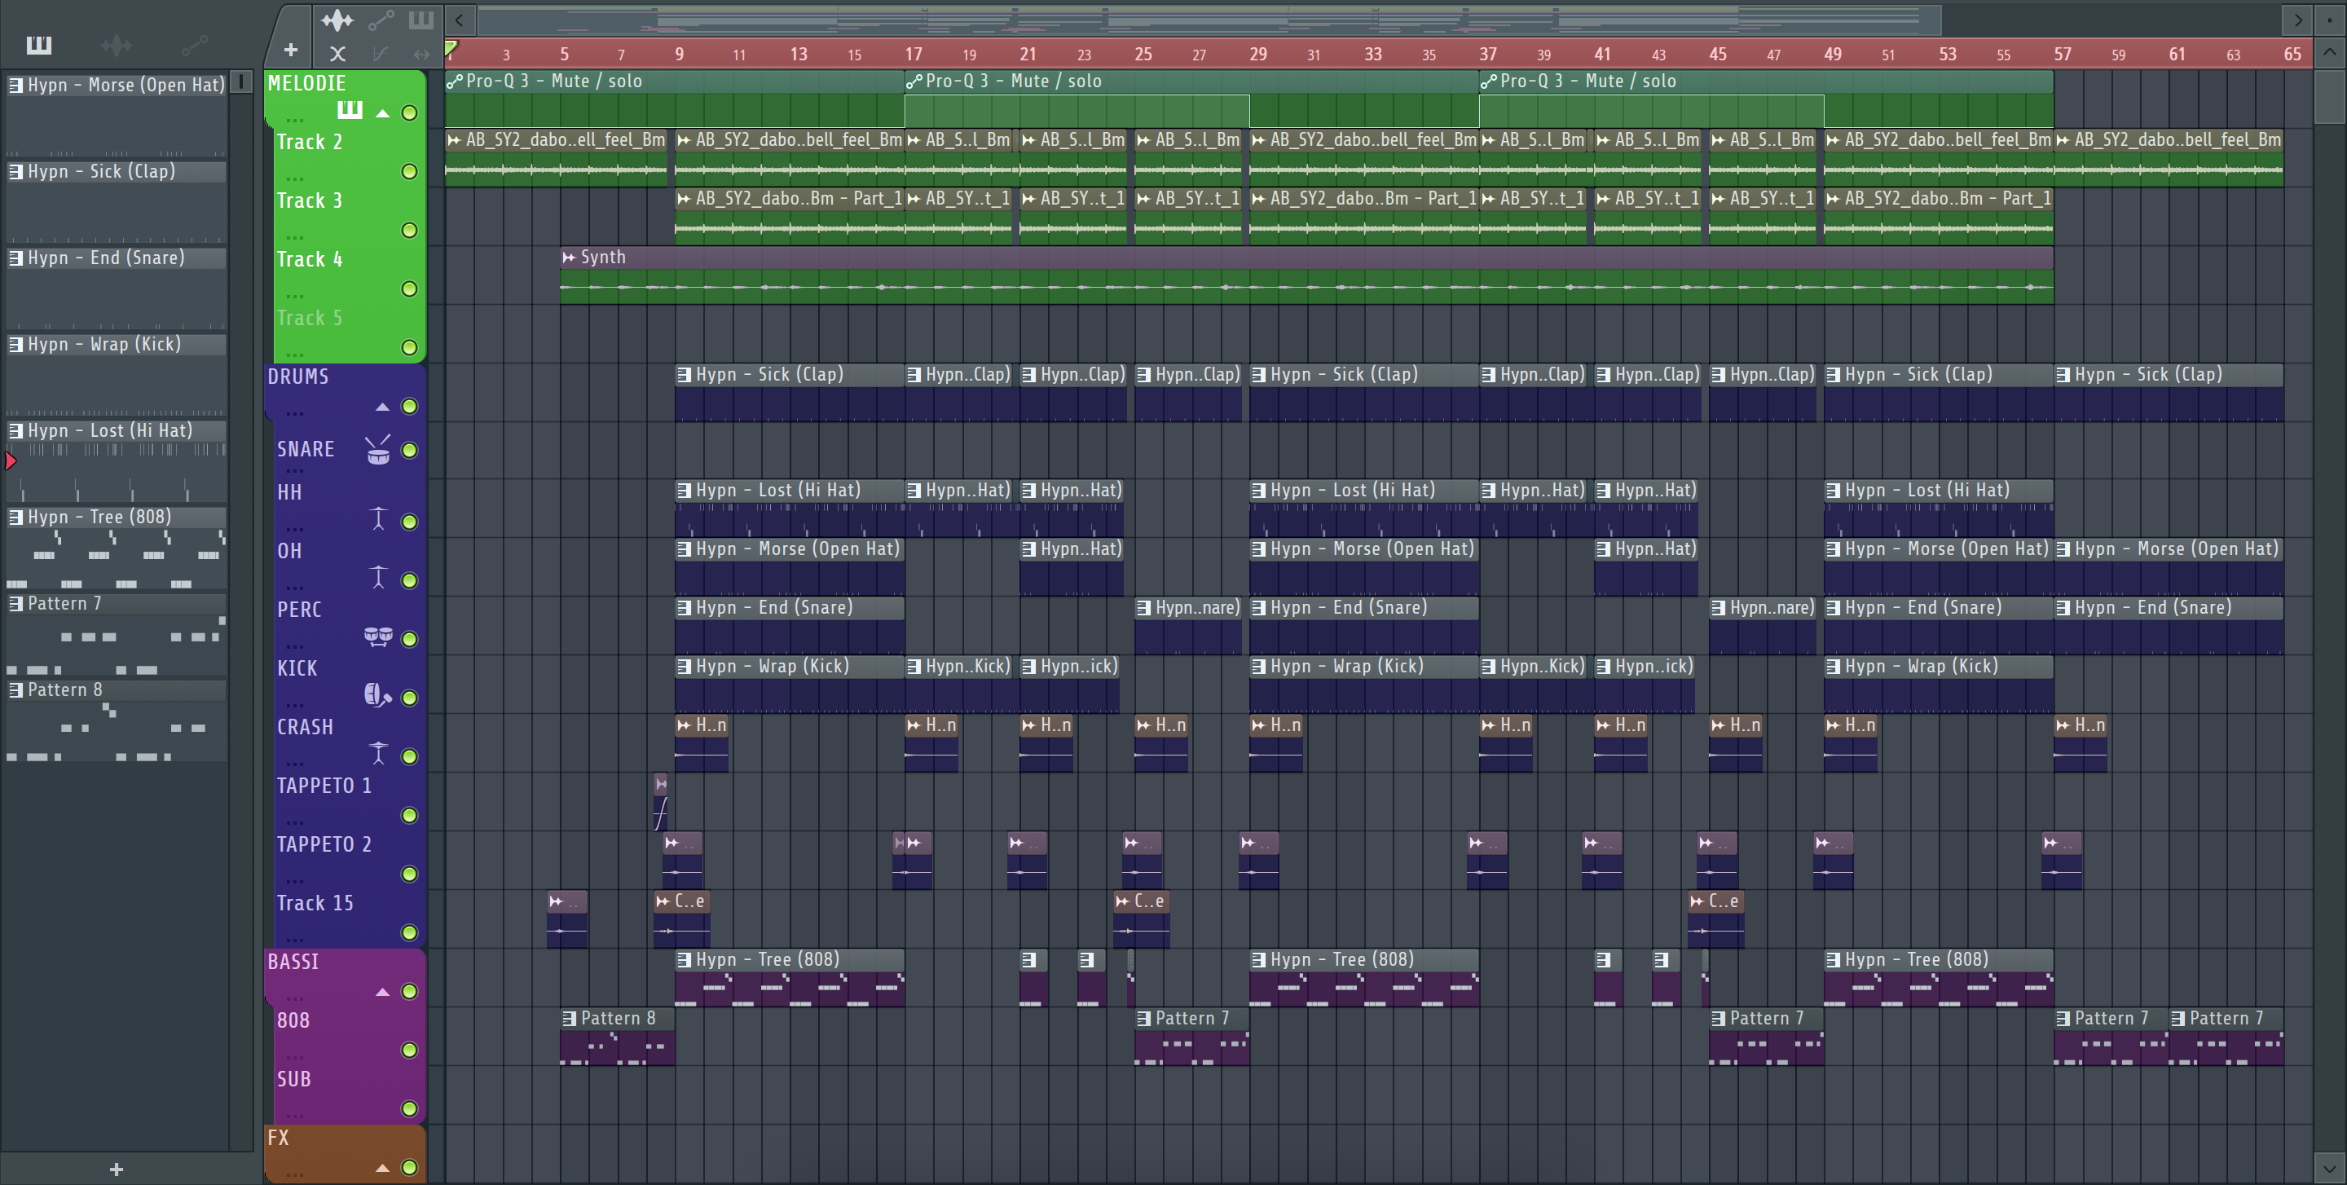
Task: Click the Track 5 name label
Action: (309, 318)
